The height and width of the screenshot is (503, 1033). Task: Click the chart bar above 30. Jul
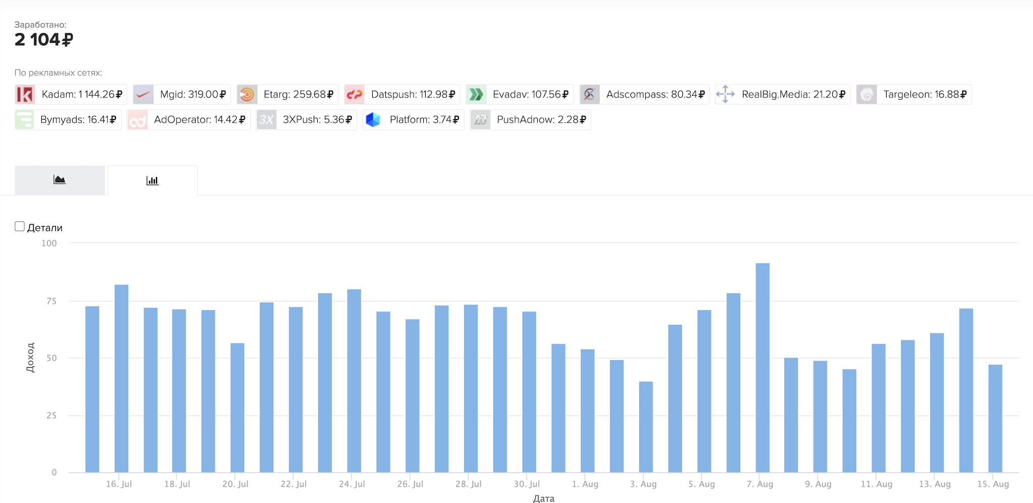click(x=529, y=393)
